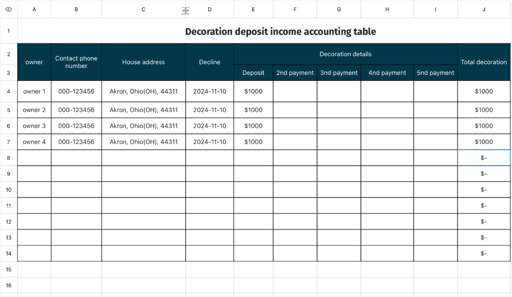Image resolution: width=512 pixels, height=297 pixels.
Task: Click the column collapse icon between C and D
Action: (185, 11)
